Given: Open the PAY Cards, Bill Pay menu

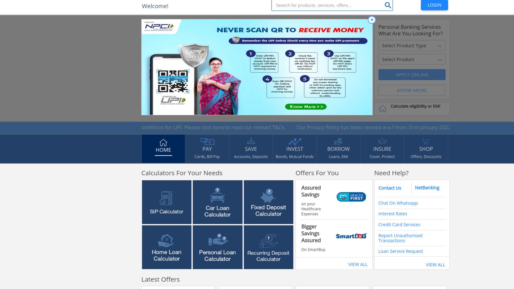Looking at the screenshot, I should tap(207, 149).
